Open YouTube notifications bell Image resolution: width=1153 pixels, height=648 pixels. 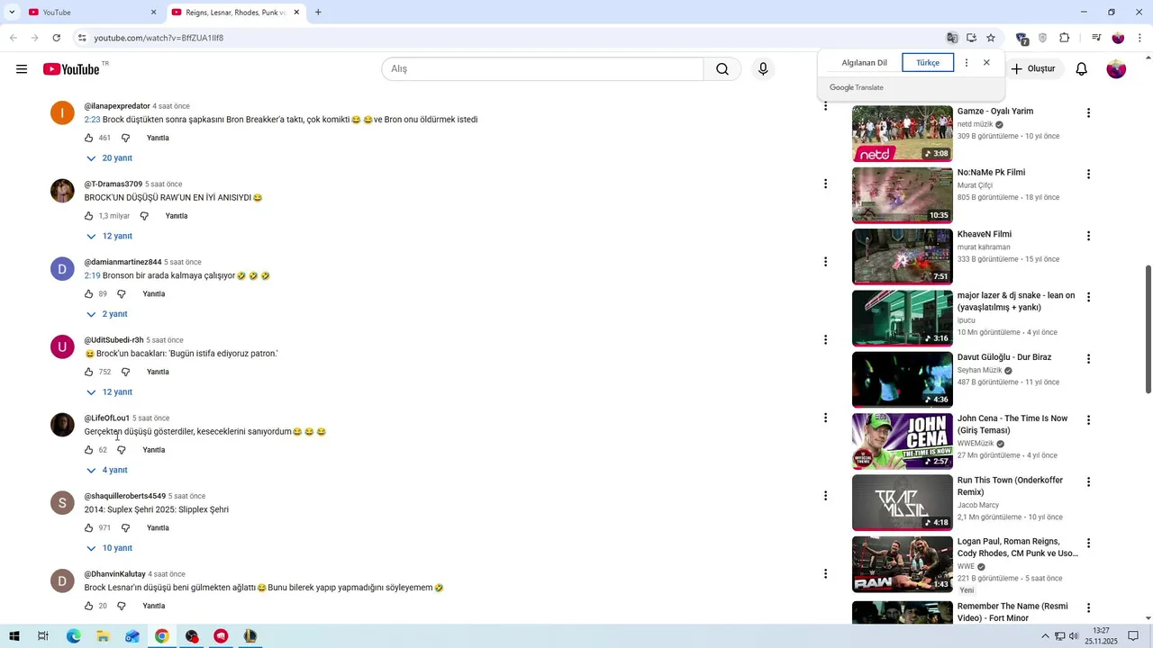pyautogui.click(x=1081, y=69)
